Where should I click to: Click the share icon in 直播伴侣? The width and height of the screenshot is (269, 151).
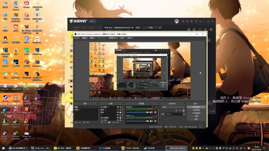click(211, 30)
